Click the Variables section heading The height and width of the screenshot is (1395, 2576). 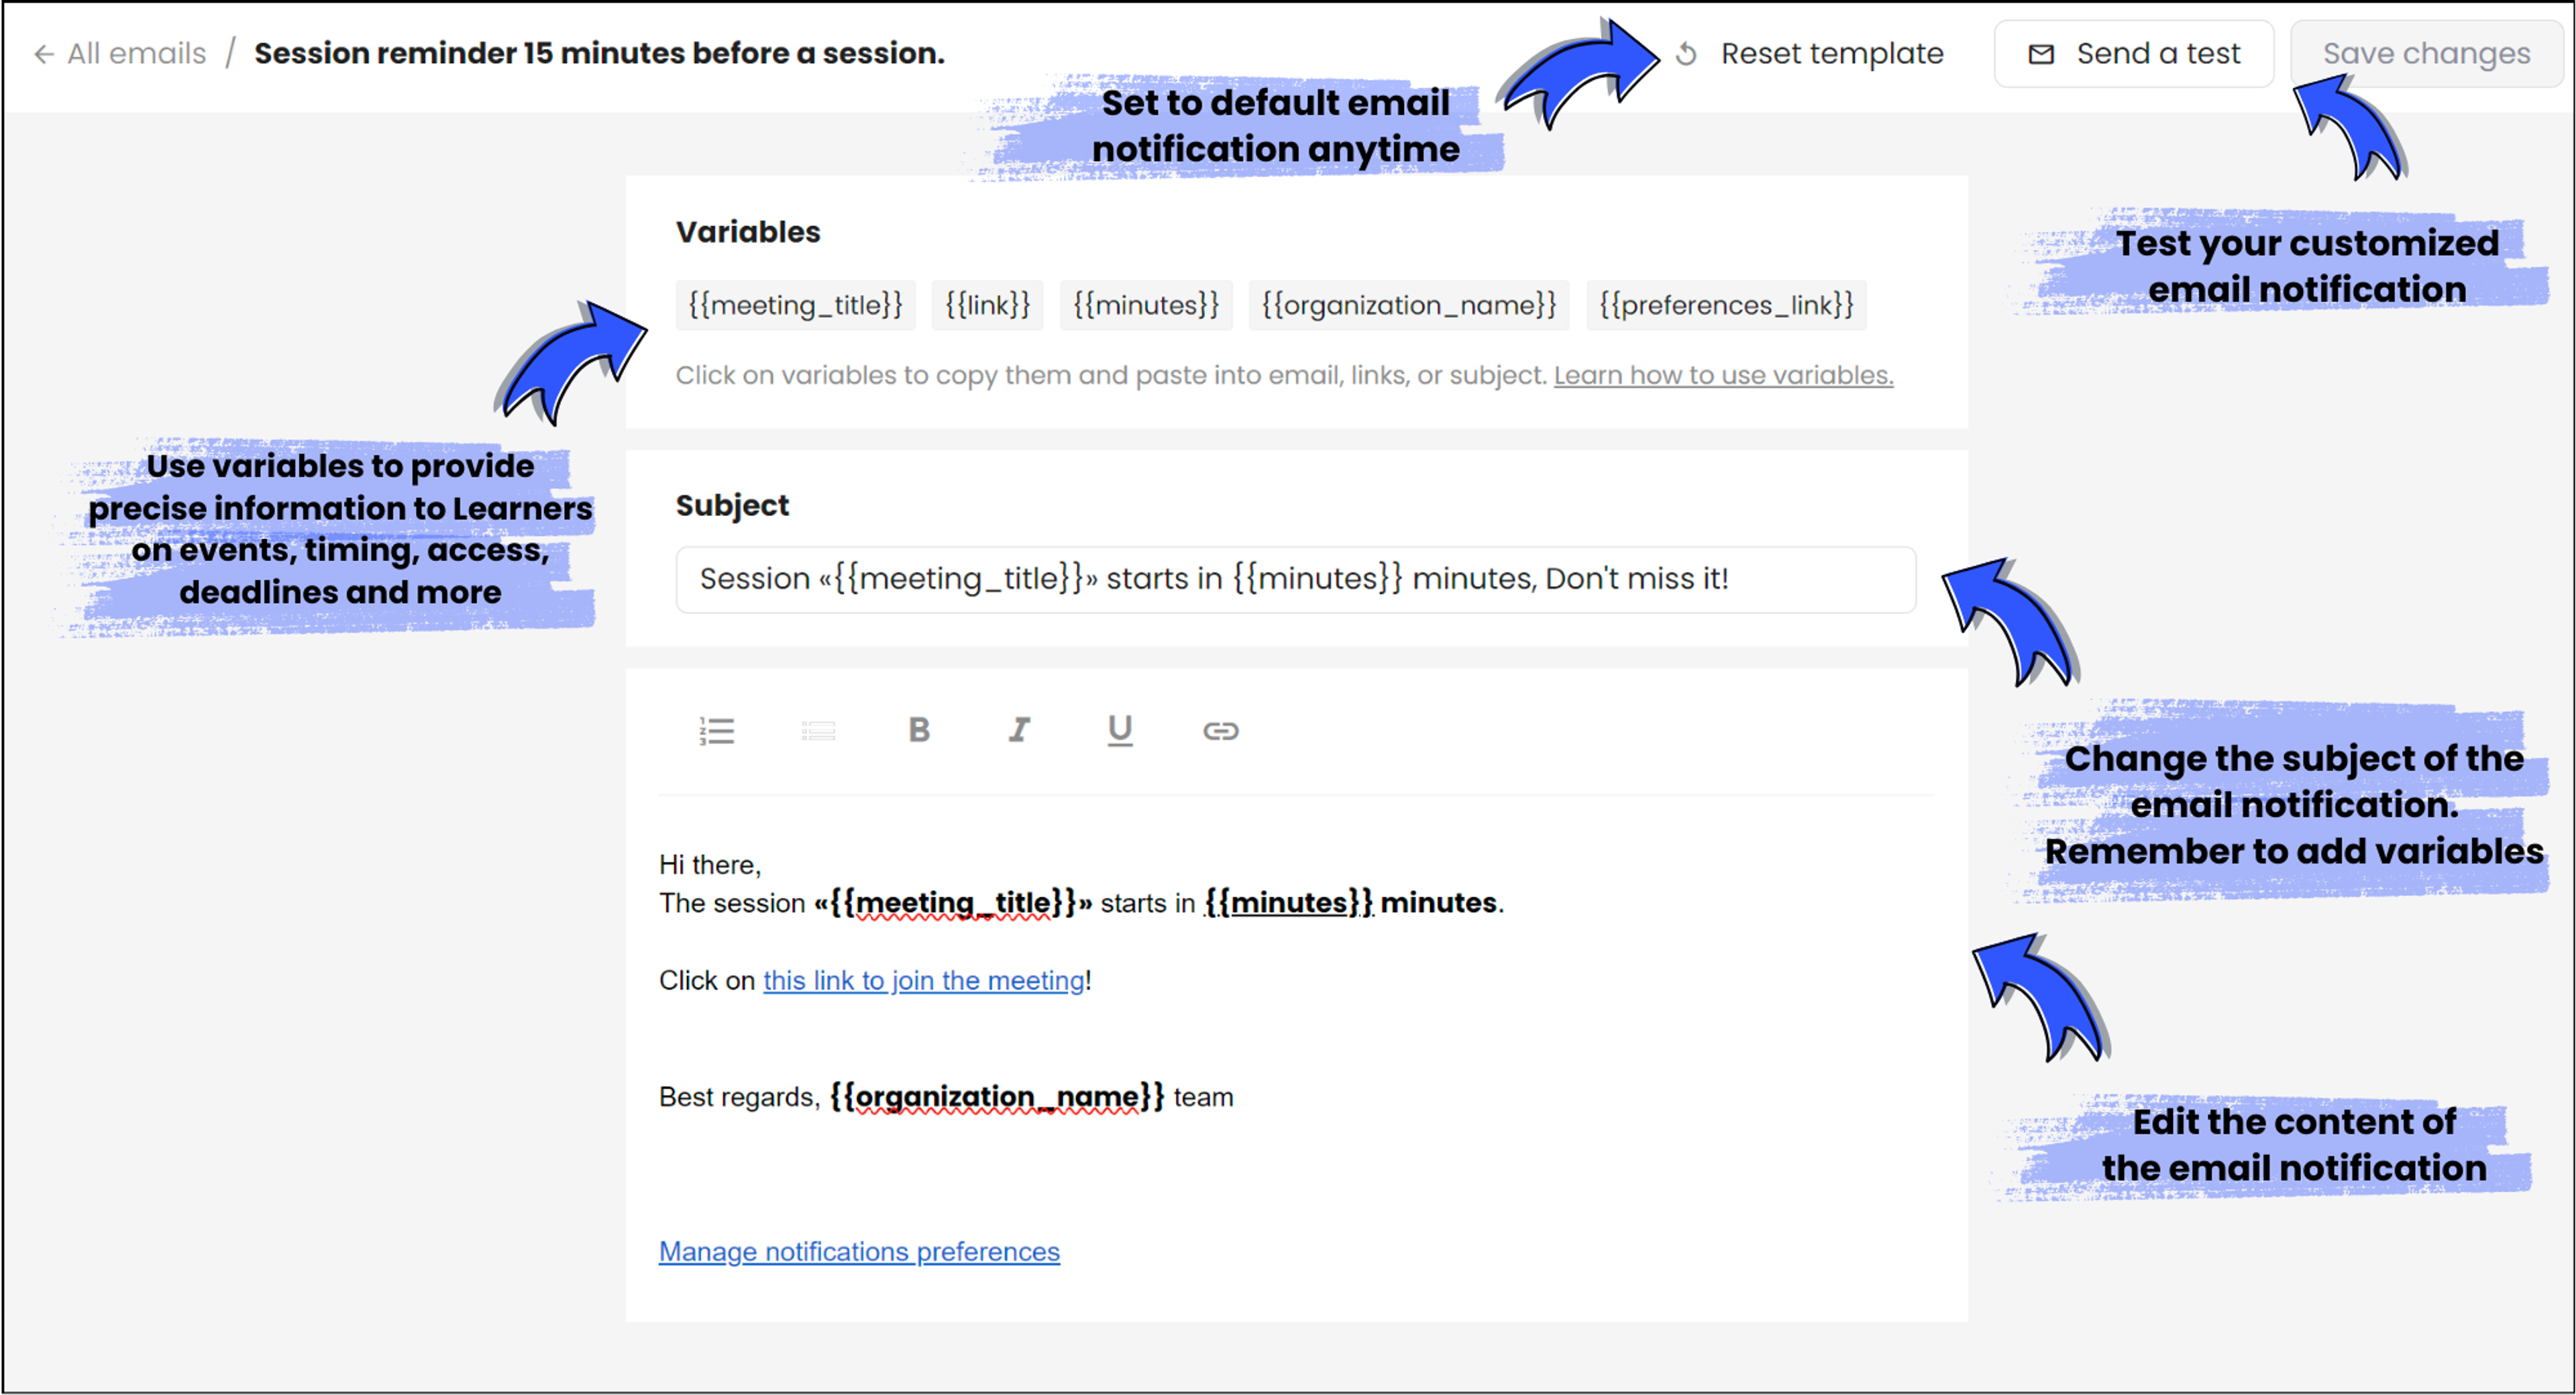pos(748,232)
